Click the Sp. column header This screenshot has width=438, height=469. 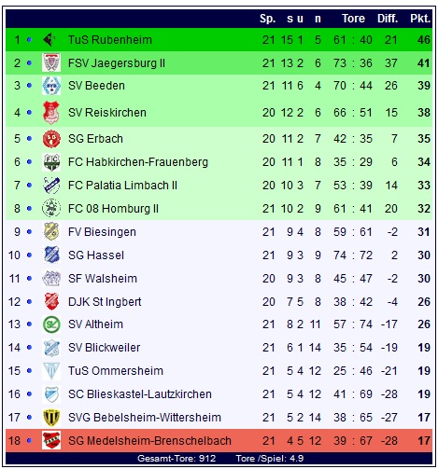tap(268, 19)
